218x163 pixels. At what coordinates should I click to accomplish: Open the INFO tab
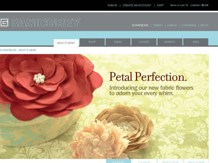click(x=196, y=42)
